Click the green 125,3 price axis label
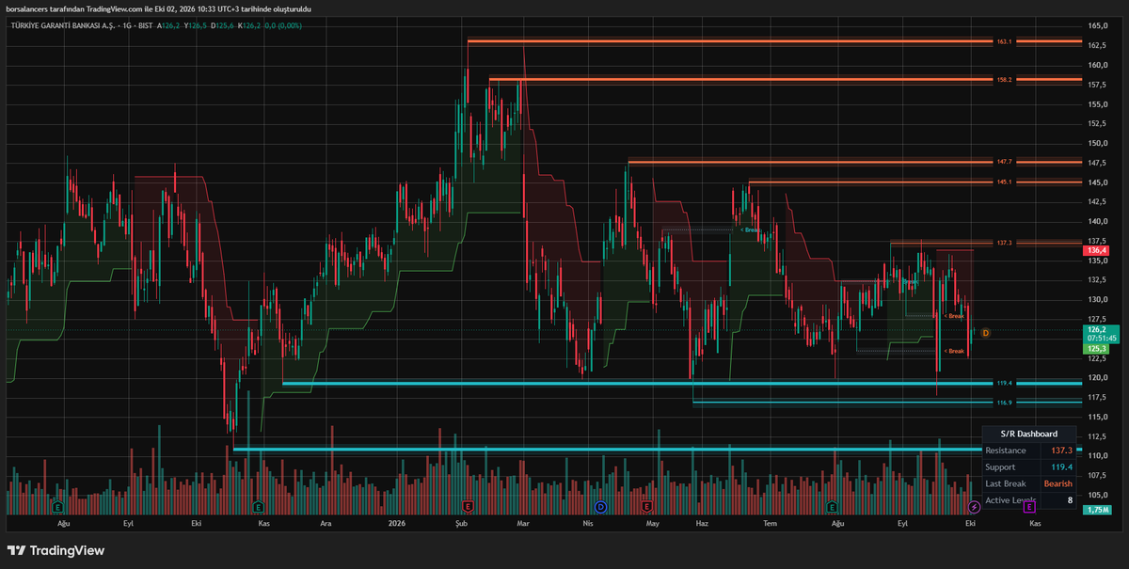 [x=1096, y=348]
